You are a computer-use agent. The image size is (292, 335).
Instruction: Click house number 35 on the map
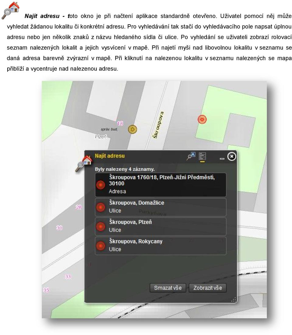pyautogui.click(x=46, y=290)
